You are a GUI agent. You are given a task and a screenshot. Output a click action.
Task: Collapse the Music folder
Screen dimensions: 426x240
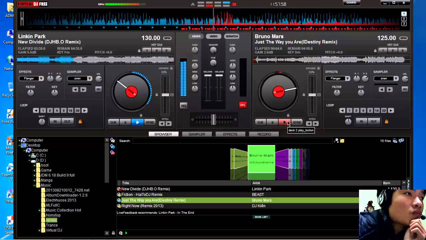[34, 185]
